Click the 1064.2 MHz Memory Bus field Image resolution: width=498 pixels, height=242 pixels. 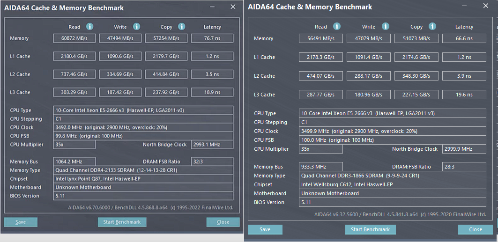tap(74, 161)
